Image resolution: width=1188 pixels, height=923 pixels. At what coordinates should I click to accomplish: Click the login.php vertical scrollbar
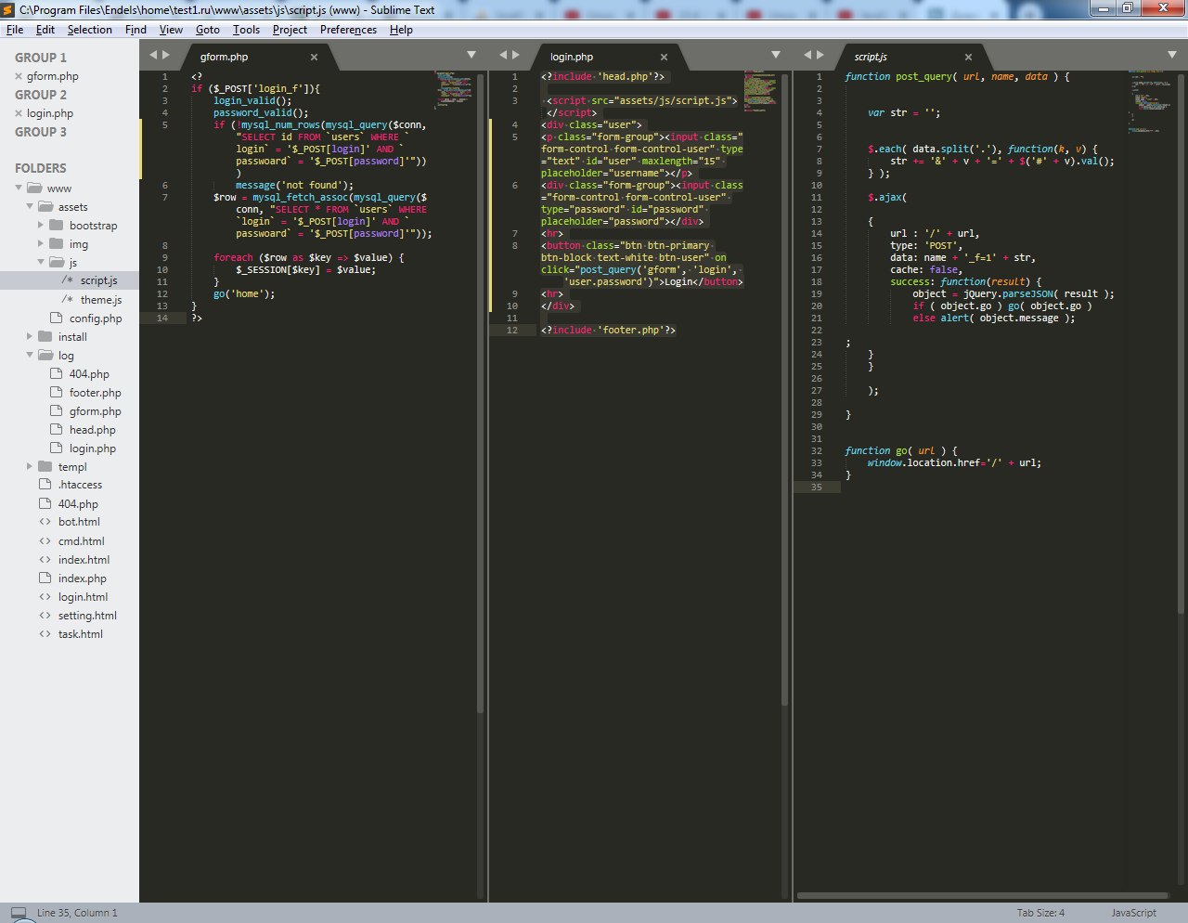785,390
